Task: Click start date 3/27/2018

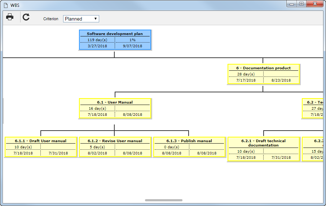Action: point(97,46)
